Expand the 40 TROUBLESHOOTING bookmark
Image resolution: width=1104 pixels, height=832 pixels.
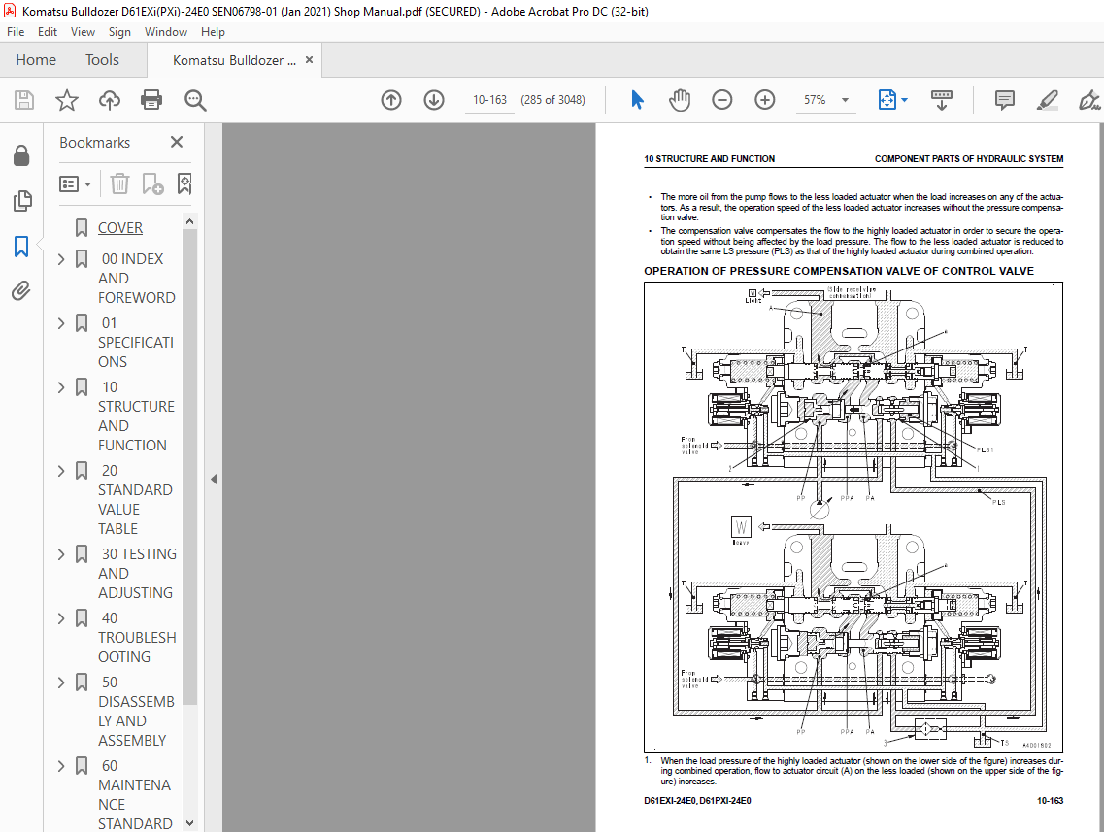click(61, 618)
